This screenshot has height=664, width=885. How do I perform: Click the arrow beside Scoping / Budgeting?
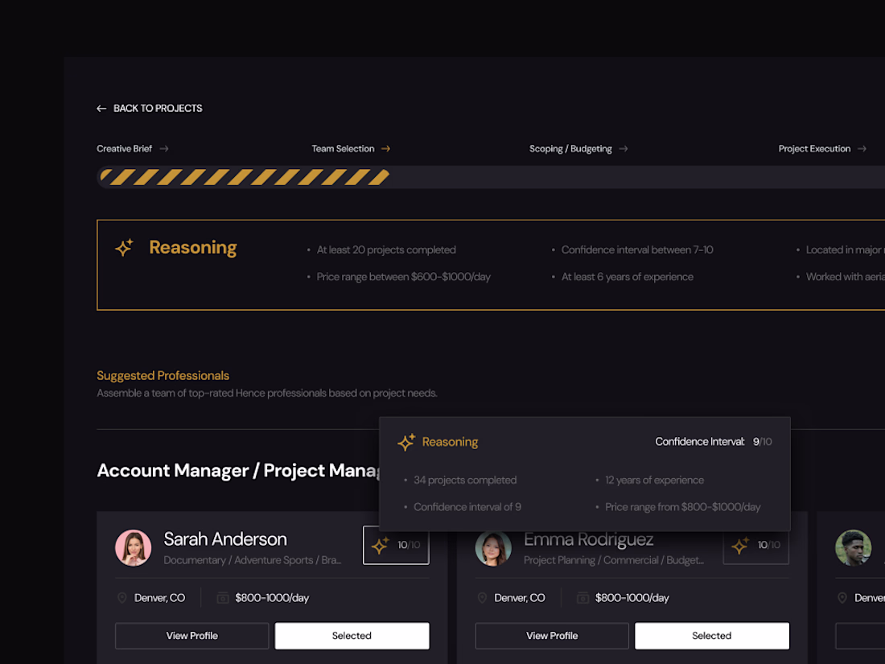(623, 149)
